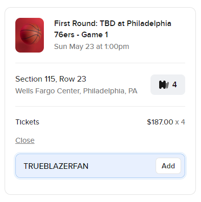The width and height of the screenshot is (201, 202).
Task: Click the Wells Fargo Center venue name
Action: point(48,91)
